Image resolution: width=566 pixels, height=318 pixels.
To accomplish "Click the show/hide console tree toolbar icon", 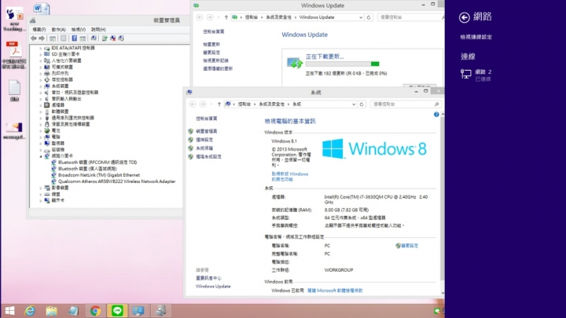I will pos(53,38).
